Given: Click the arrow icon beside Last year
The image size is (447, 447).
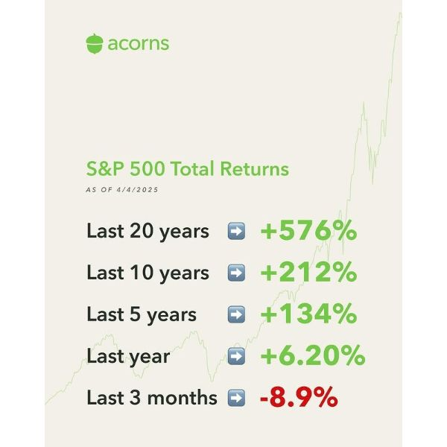Looking at the screenshot, I should [236, 356].
